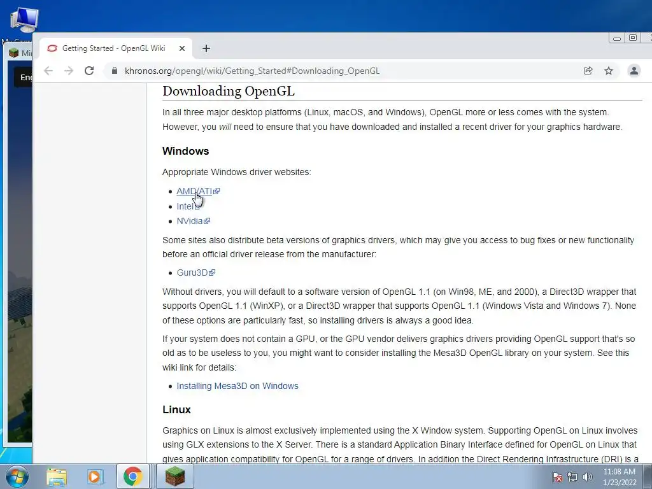Open the Intel driver link
652x489 pixels.
point(185,206)
